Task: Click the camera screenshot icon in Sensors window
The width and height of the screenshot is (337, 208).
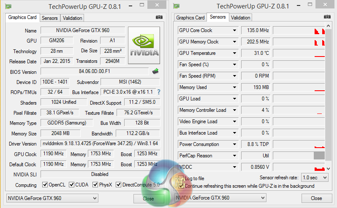Action: tap(327, 17)
